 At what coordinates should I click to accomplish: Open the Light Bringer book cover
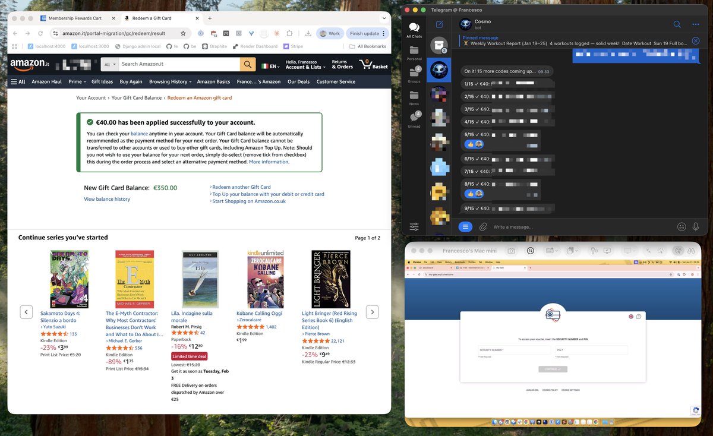(x=331, y=279)
